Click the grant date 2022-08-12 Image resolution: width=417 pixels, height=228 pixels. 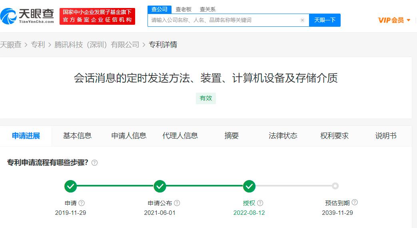tap(249, 213)
